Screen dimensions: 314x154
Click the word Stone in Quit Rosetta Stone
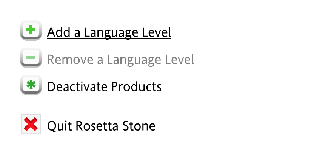[140, 126]
